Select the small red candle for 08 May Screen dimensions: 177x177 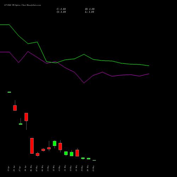(x=43, y=150)
